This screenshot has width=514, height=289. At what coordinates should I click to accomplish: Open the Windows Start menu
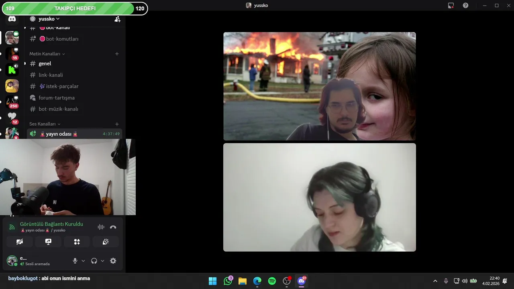point(212,281)
